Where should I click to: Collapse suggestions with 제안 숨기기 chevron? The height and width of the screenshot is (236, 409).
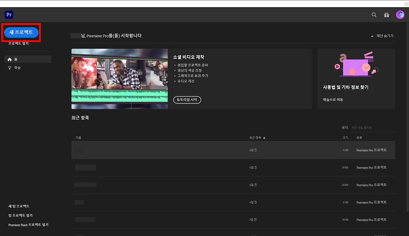pos(372,36)
